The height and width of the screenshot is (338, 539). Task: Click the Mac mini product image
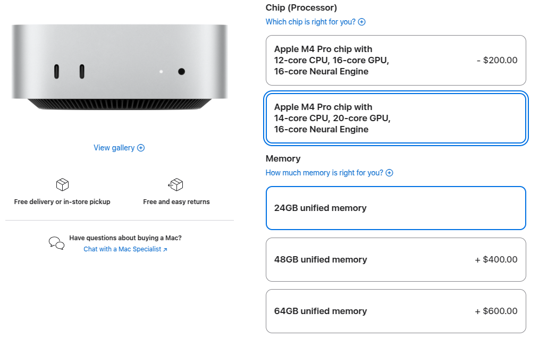point(119,66)
